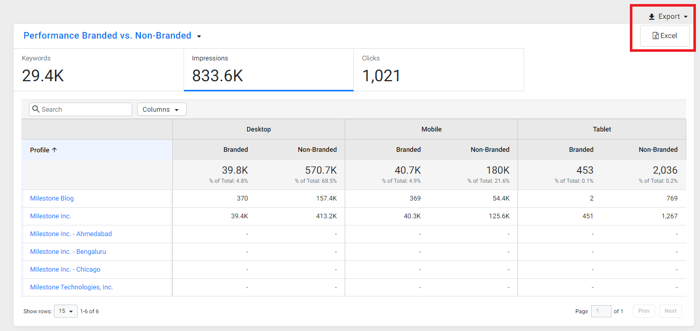Select the Clicks metric tab
The height and width of the screenshot is (331, 700).
click(439, 70)
